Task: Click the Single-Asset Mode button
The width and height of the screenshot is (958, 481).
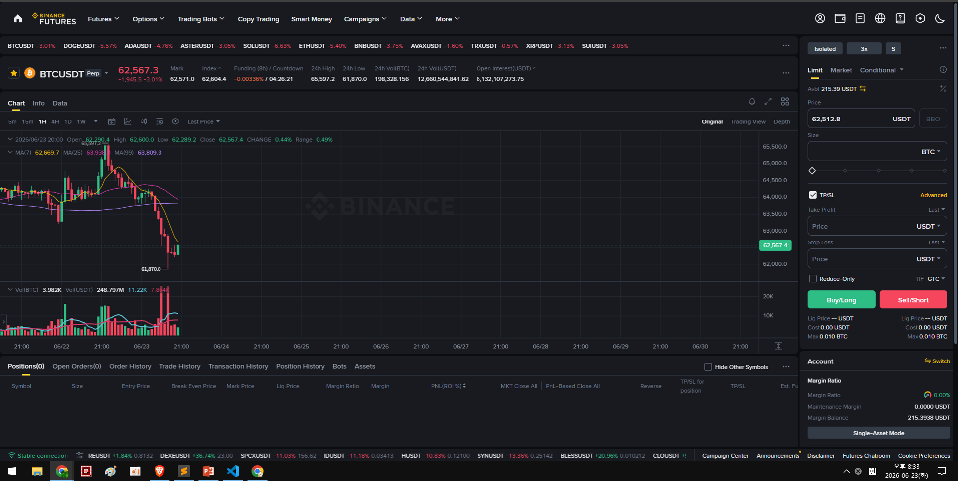Action: pyautogui.click(x=878, y=433)
